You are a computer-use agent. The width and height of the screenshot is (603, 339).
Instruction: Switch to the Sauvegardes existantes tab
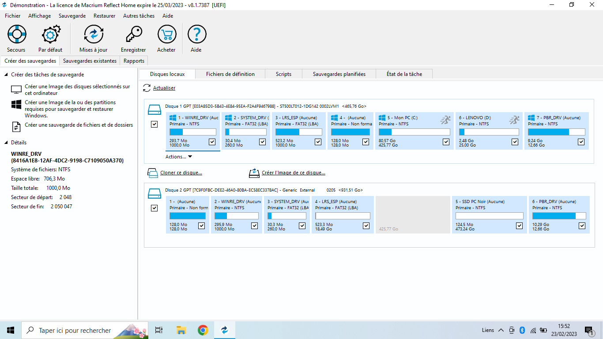[90, 61]
